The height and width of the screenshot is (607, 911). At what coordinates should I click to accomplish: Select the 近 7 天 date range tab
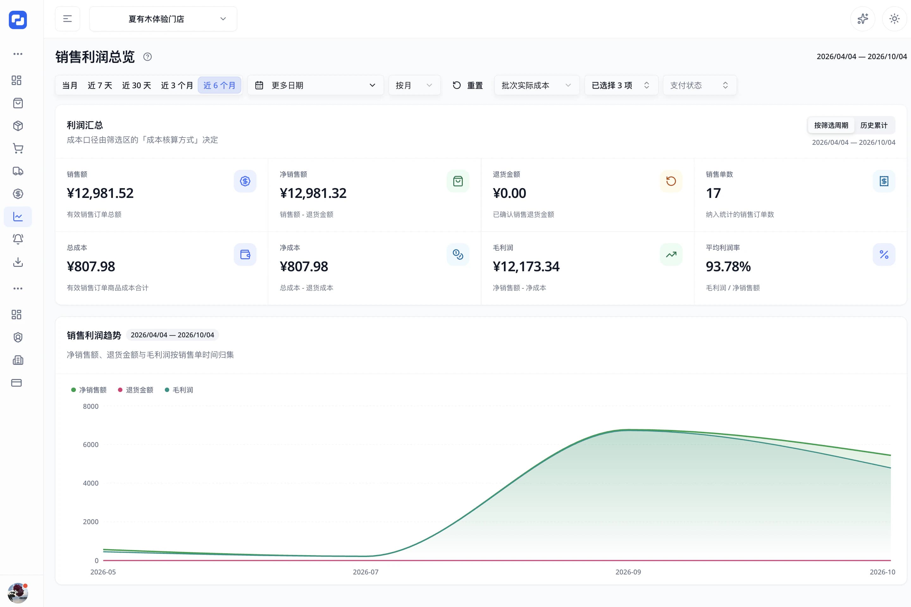pos(100,85)
